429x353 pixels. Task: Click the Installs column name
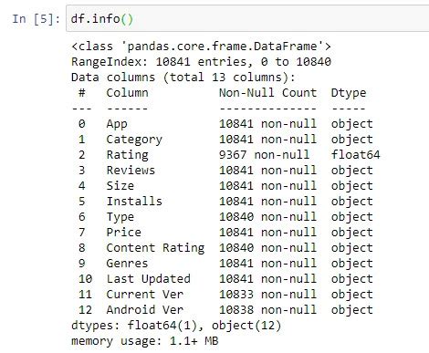(134, 201)
